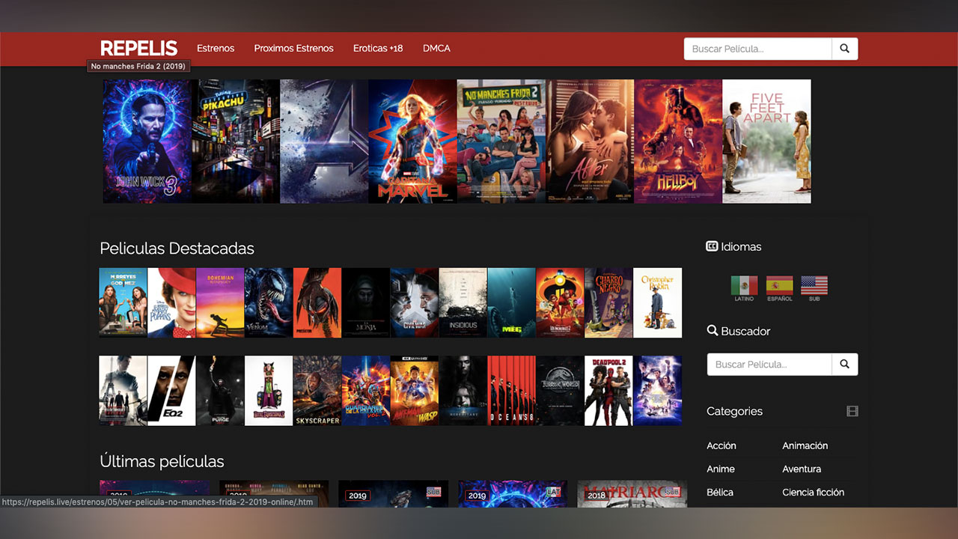Image resolution: width=958 pixels, height=539 pixels.
Task: Select the Hellboy movie poster
Action: pyautogui.click(x=678, y=141)
